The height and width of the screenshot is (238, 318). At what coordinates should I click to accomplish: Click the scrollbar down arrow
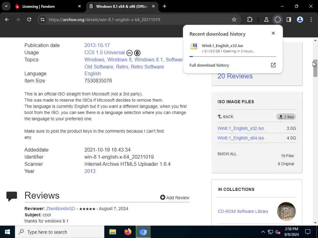pos(315,223)
